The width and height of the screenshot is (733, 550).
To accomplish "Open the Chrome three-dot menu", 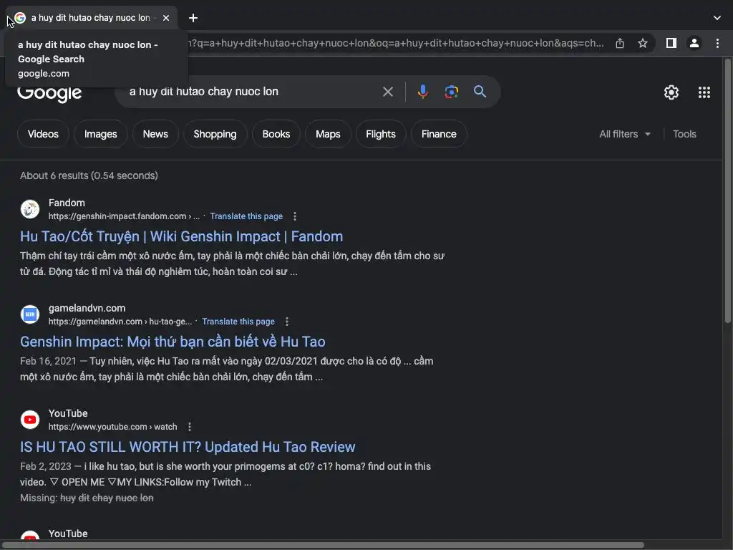I will click(717, 43).
